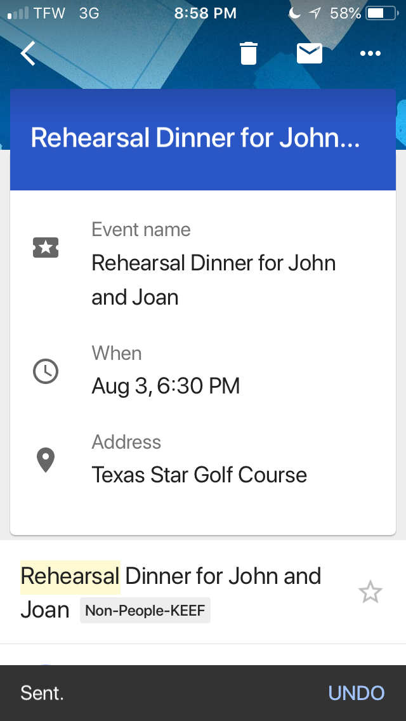Image resolution: width=406 pixels, height=721 pixels.
Task: Undo the sent message
Action: (x=357, y=693)
